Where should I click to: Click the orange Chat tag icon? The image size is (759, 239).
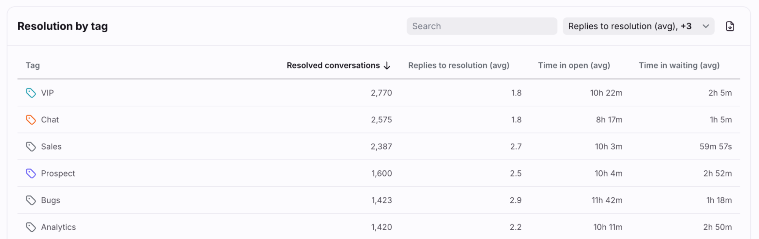point(31,120)
